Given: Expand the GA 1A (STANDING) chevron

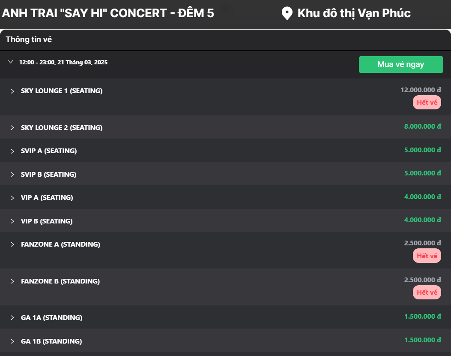Looking at the screenshot, I should (12, 318).
